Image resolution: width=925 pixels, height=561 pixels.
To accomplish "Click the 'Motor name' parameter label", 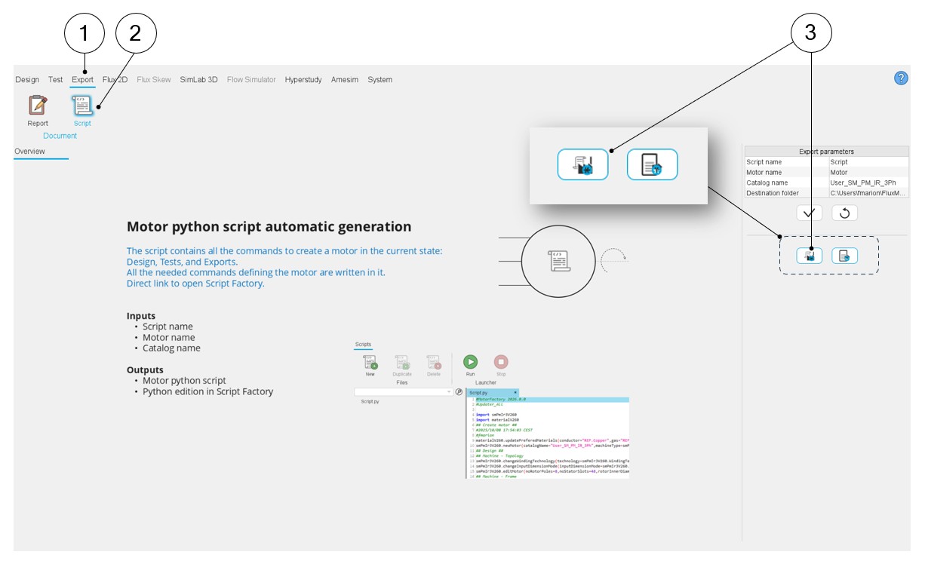I will coord(764,173).
